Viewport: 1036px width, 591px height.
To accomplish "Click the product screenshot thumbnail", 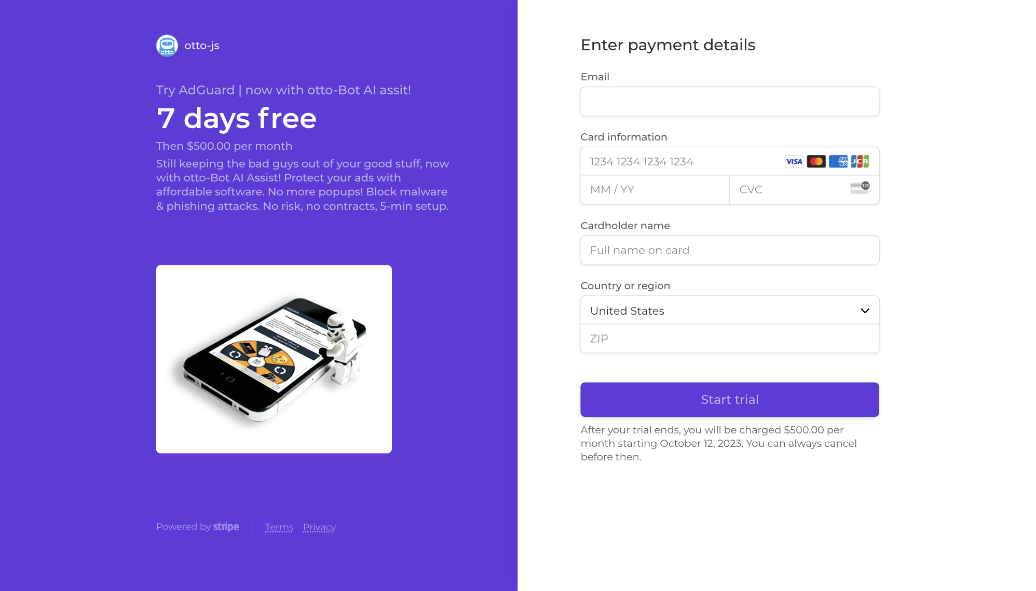I will 274,359.
